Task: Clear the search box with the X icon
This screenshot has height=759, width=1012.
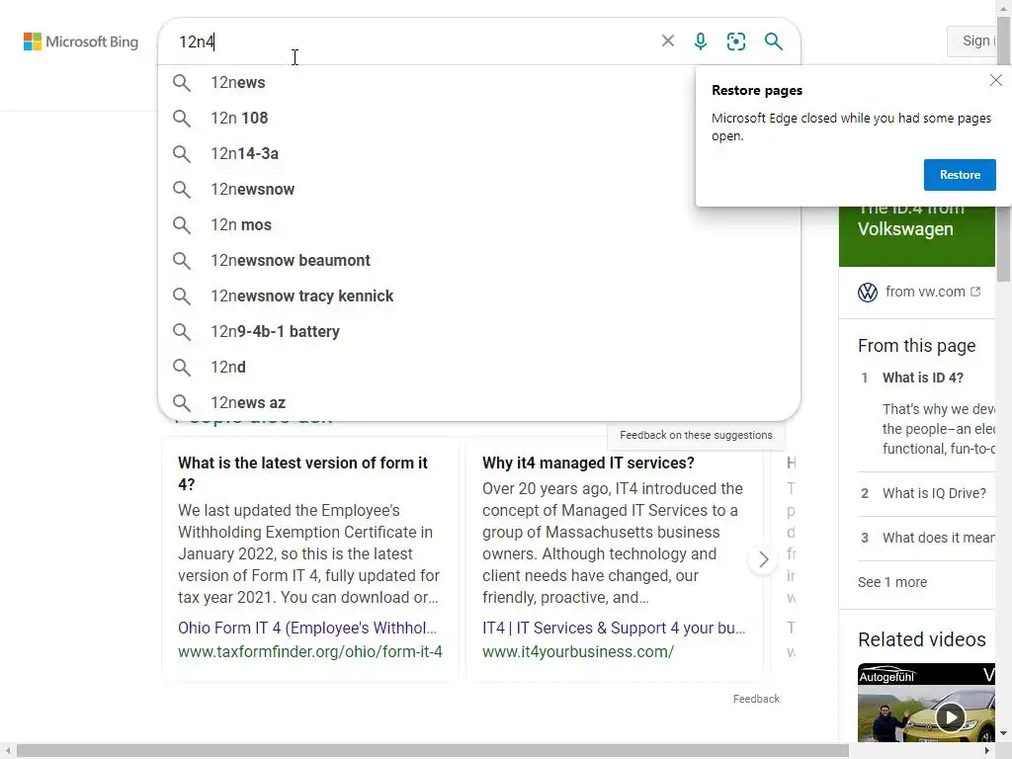Action: point(668,42)
